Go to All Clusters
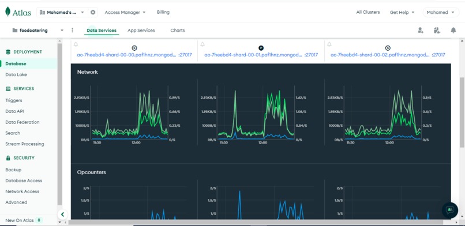Viewport: 465px width, 226px height. 367,12
